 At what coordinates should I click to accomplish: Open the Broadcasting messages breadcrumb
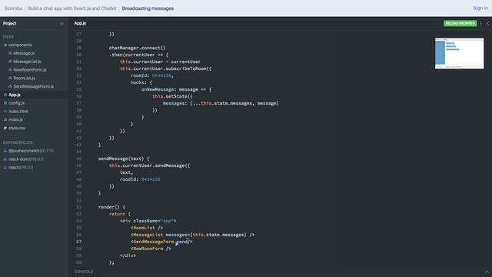pyautogui.click(x=148, y=8)
